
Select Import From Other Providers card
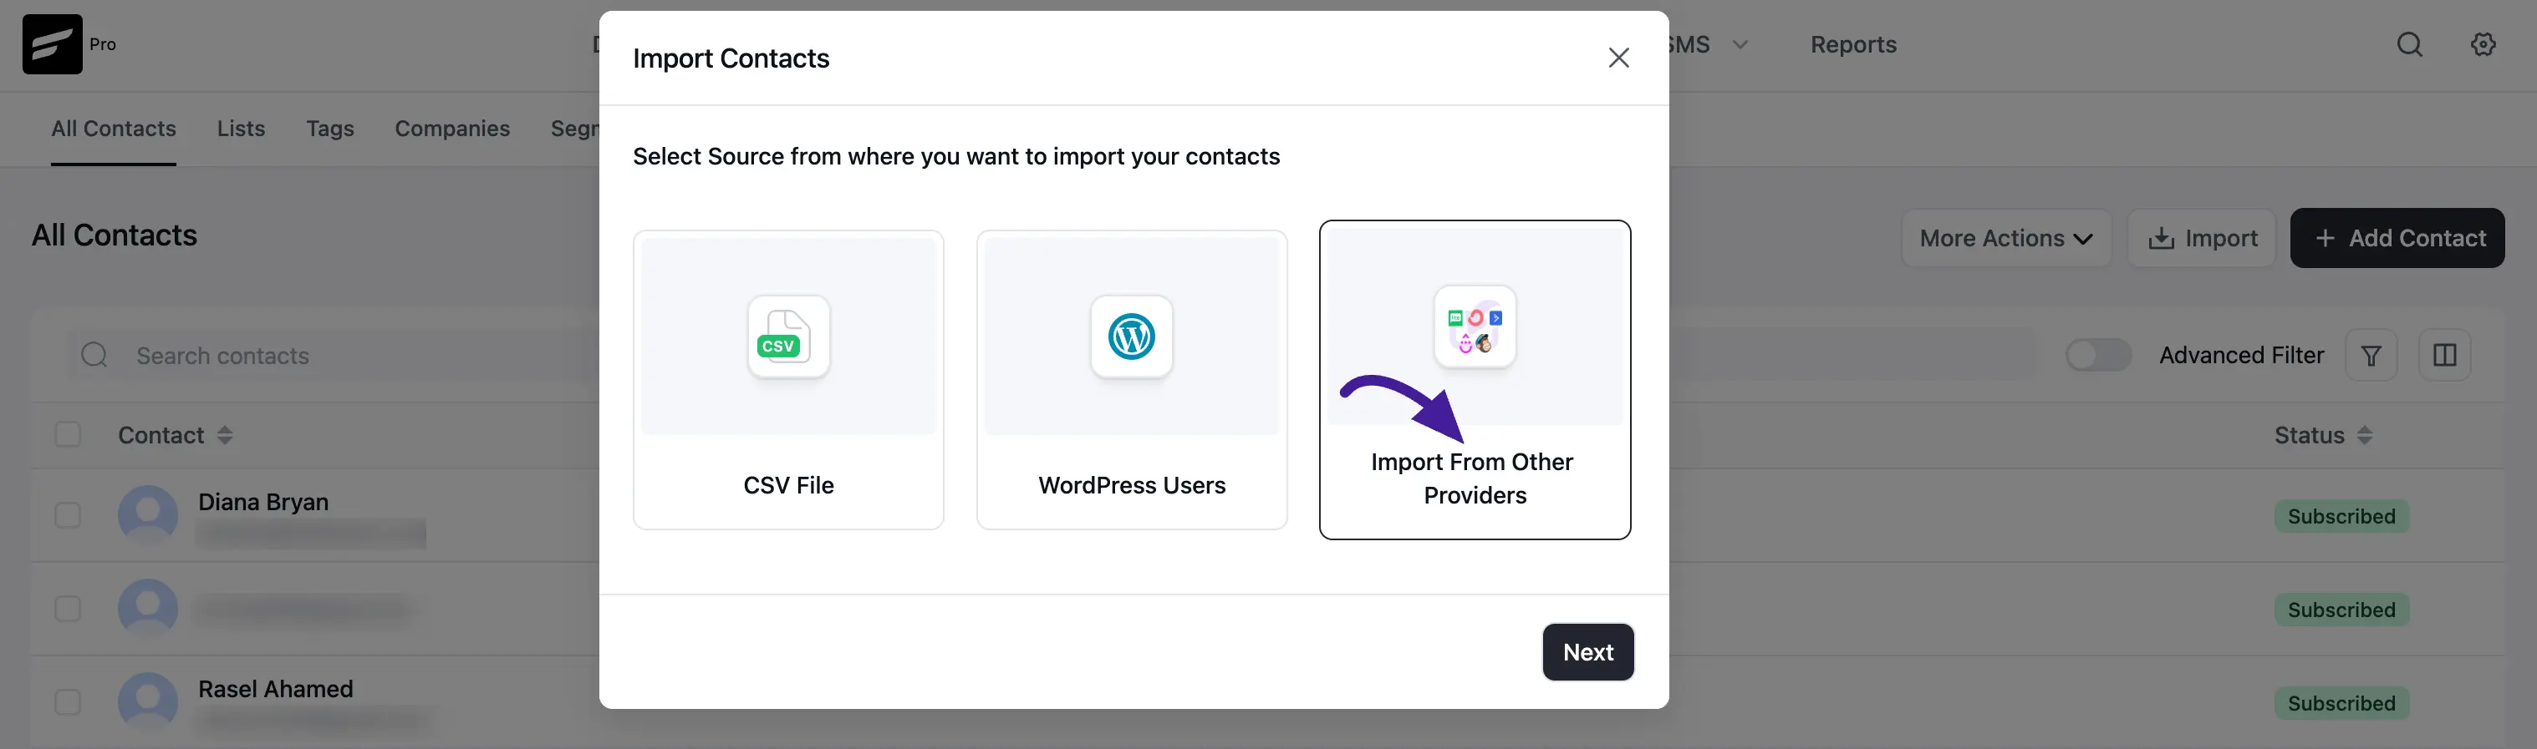pos(1475,380)
